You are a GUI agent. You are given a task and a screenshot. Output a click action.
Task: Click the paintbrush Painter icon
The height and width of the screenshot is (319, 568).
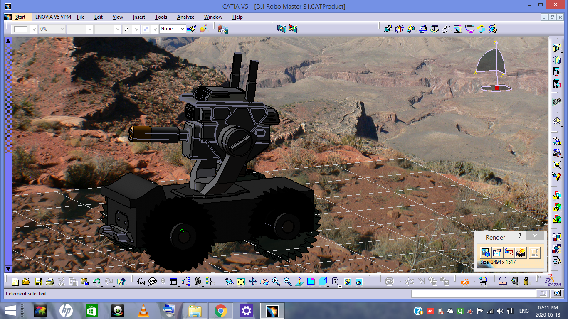192,29
